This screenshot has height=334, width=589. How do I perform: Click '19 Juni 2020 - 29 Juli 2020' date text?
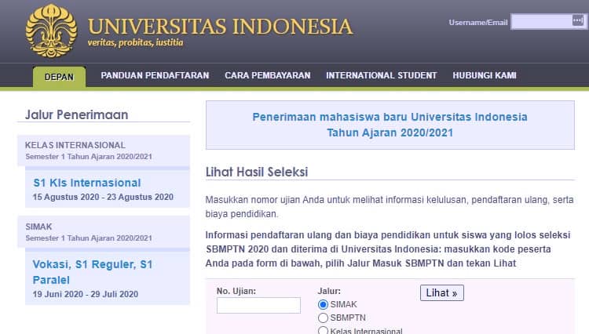click(x=86, y=294)
